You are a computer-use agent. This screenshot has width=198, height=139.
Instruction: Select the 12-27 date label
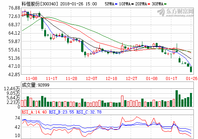coord(131,78)
